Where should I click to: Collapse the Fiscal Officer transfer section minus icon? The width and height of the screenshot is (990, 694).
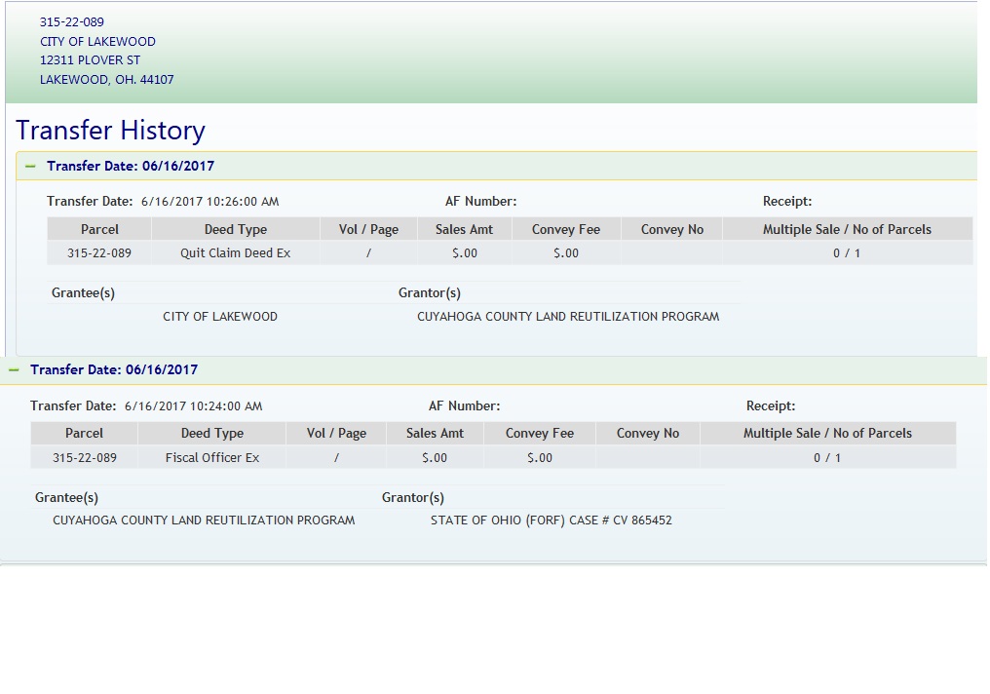coord(14,370)
